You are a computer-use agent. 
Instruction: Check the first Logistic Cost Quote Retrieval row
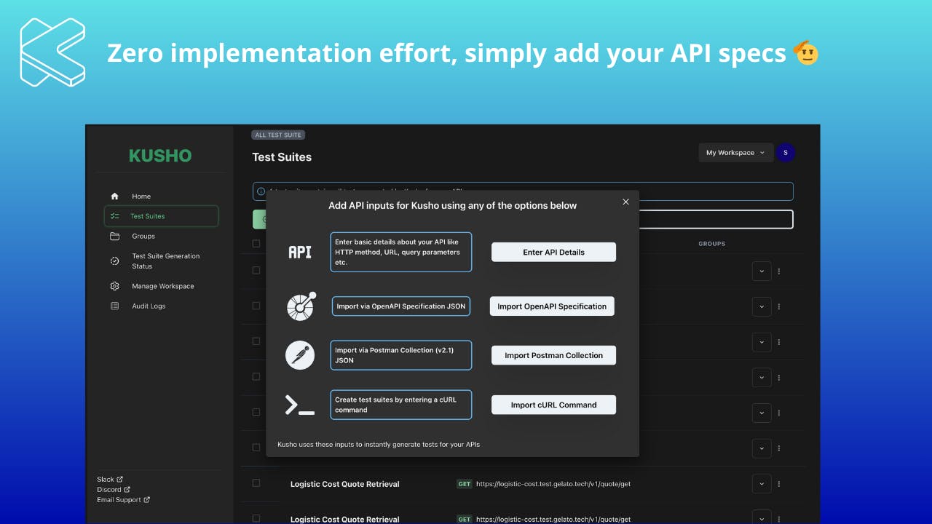[256, 483]
